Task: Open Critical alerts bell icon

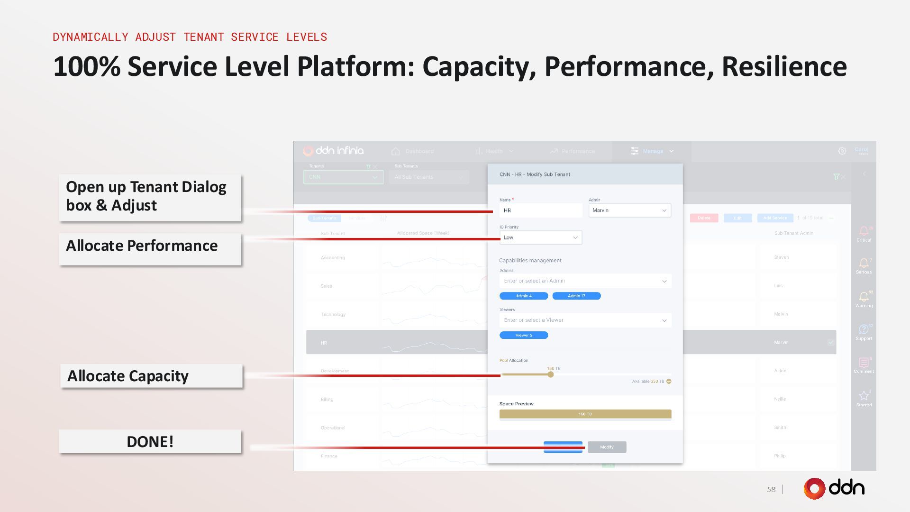Action: 864,231
